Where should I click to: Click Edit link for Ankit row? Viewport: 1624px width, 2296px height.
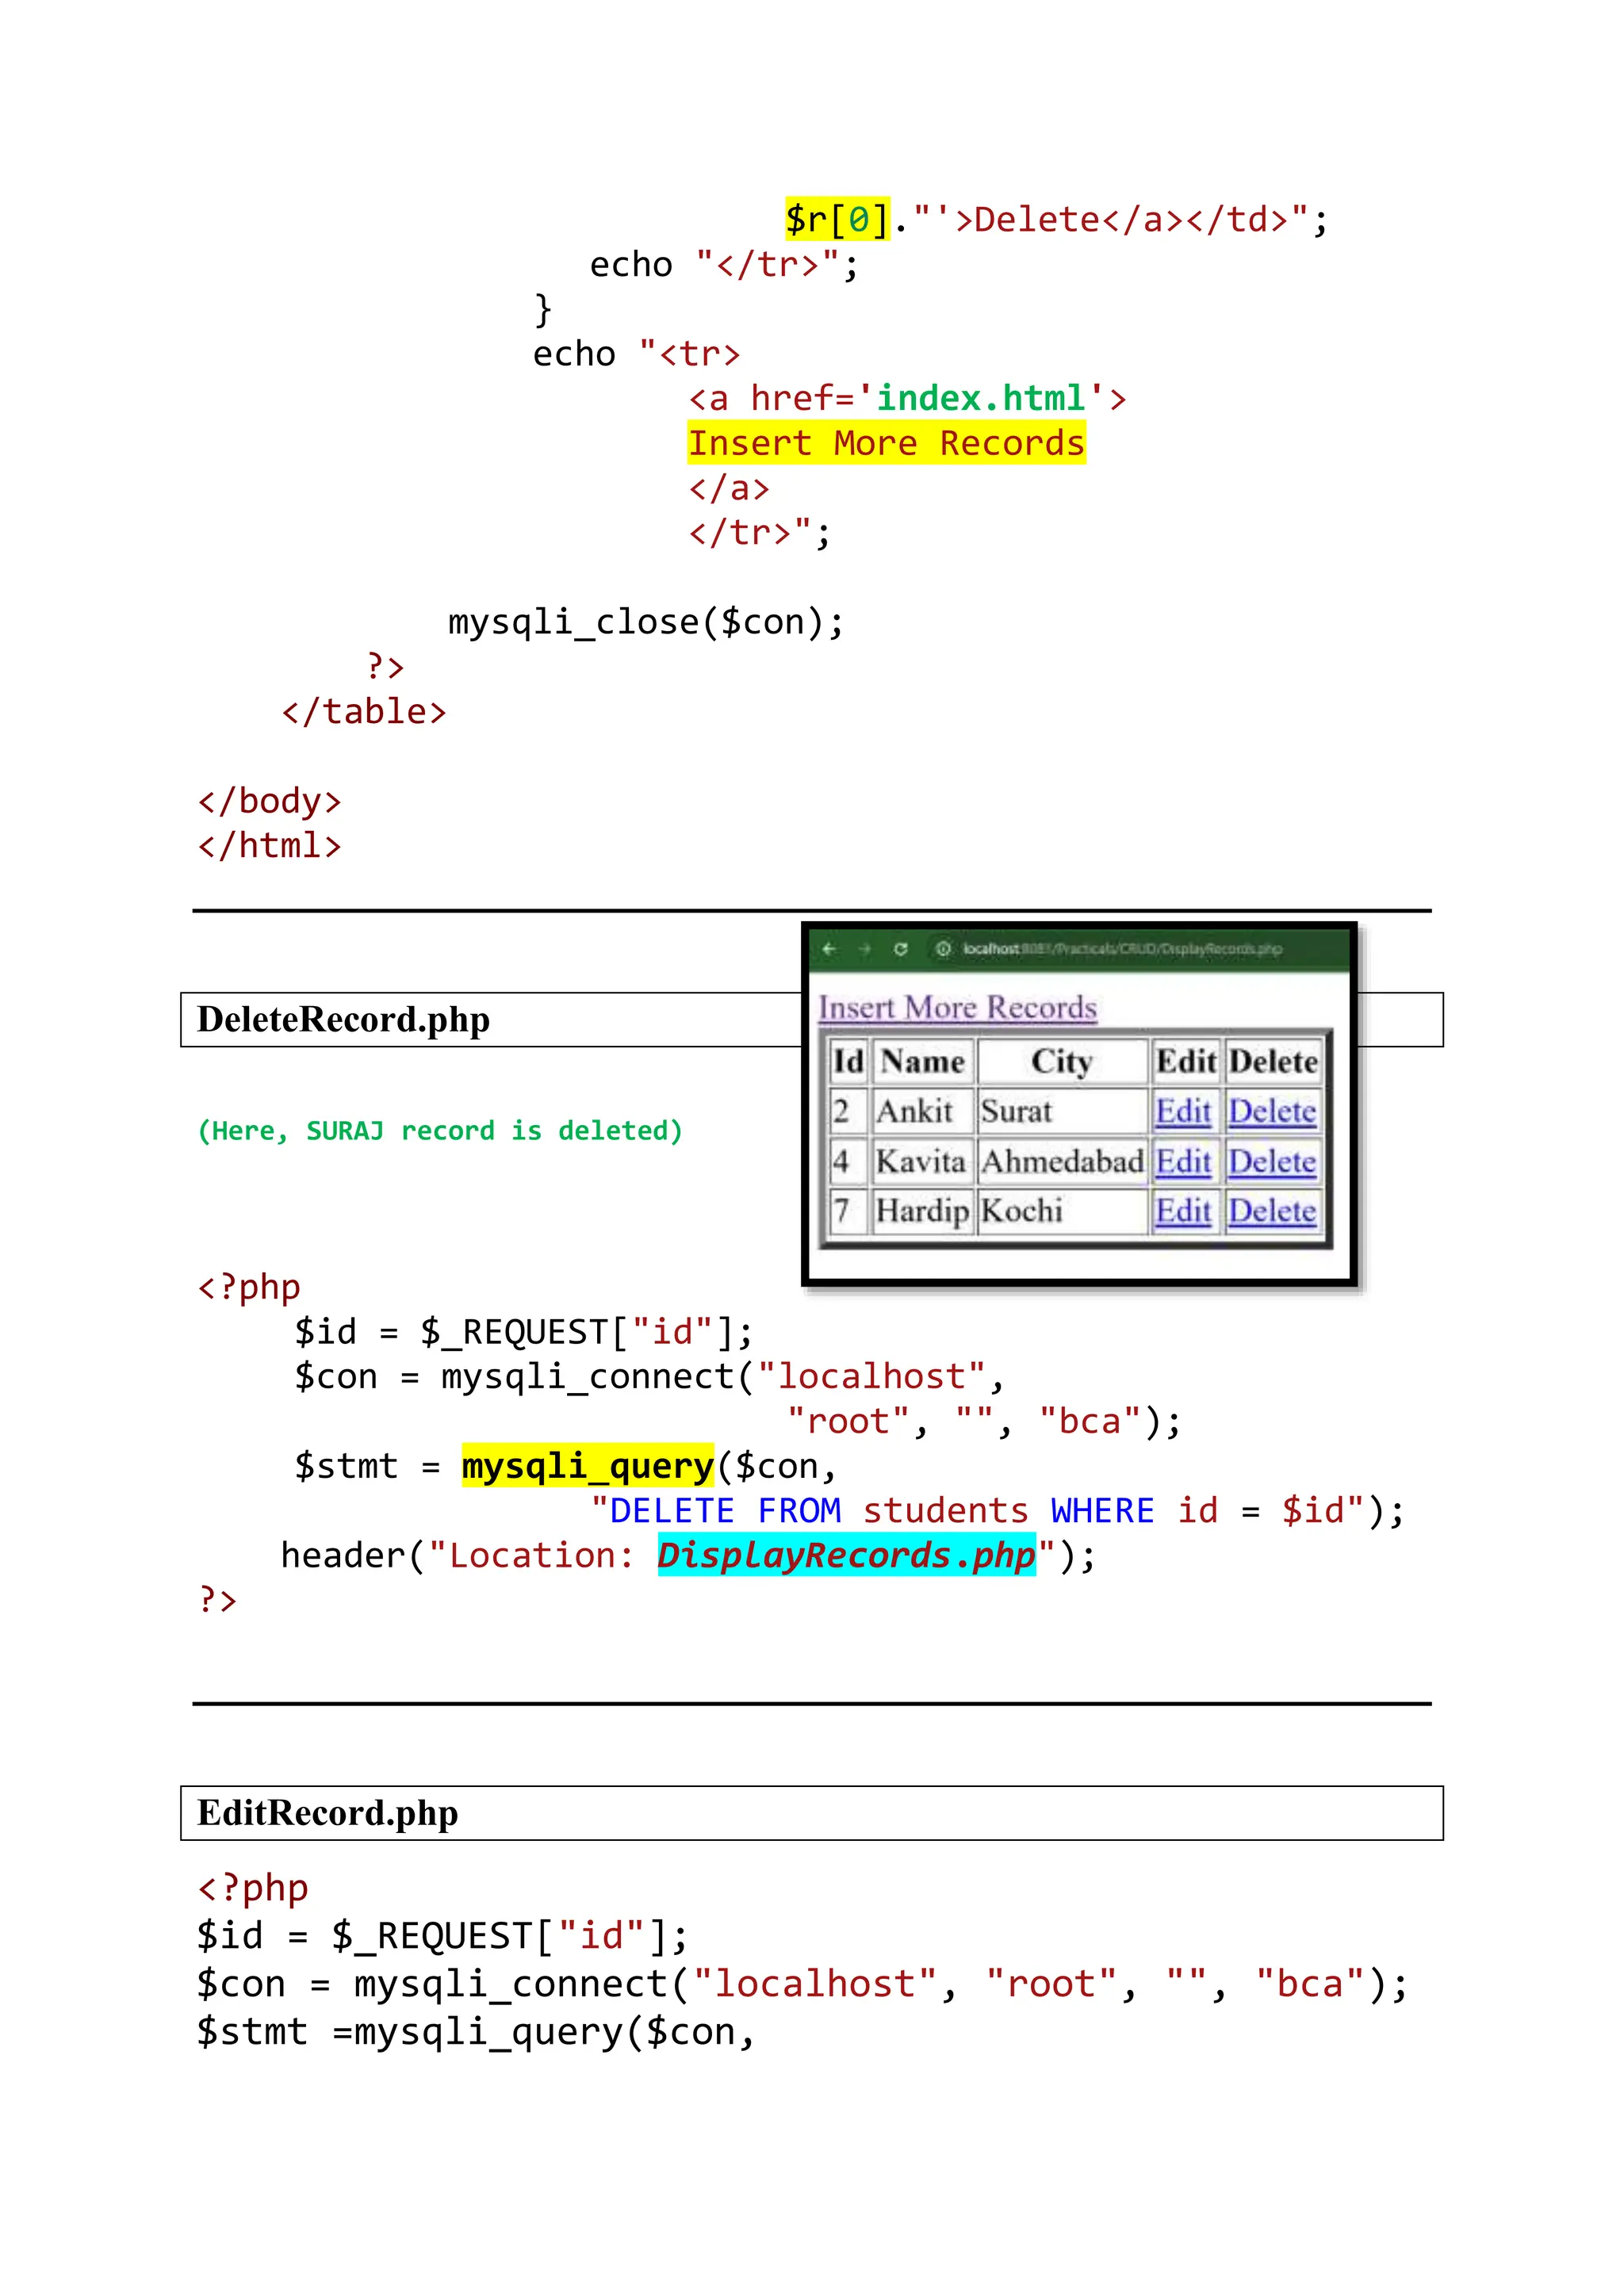pos(1182,1111)
